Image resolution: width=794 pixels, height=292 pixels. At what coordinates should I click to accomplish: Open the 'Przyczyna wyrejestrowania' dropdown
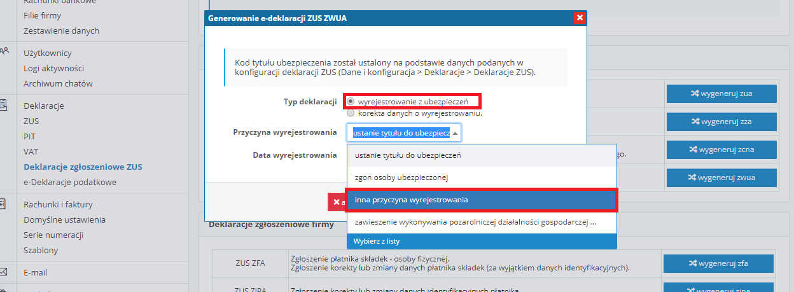point(404,133)
